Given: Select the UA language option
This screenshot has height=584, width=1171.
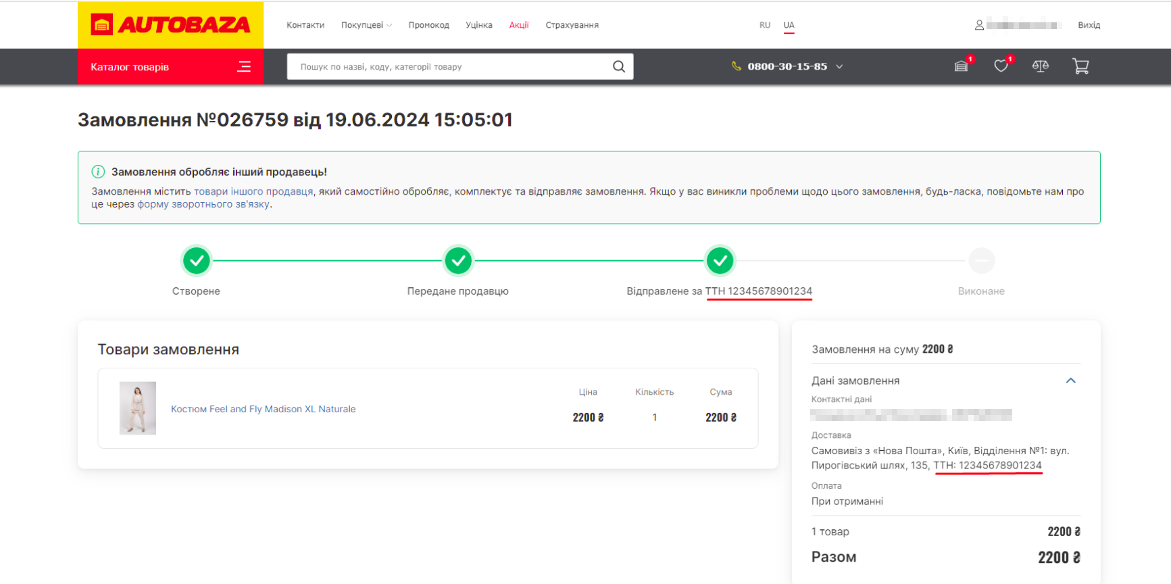Looking at the screenshot, I should [789, 25].
